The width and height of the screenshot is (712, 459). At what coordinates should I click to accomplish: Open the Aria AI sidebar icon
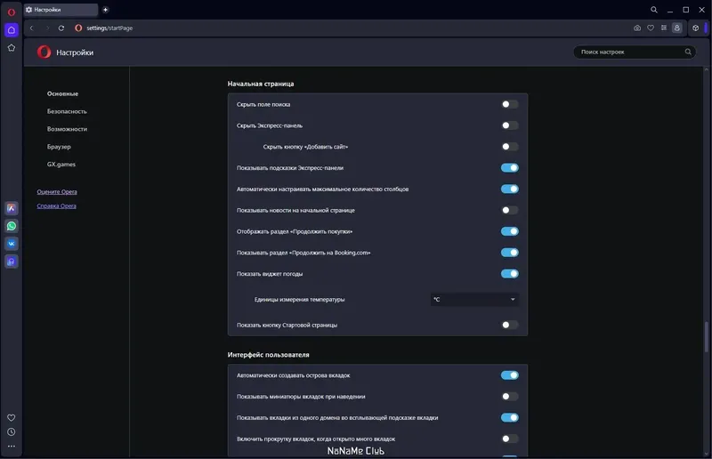[x=12, y=208]
